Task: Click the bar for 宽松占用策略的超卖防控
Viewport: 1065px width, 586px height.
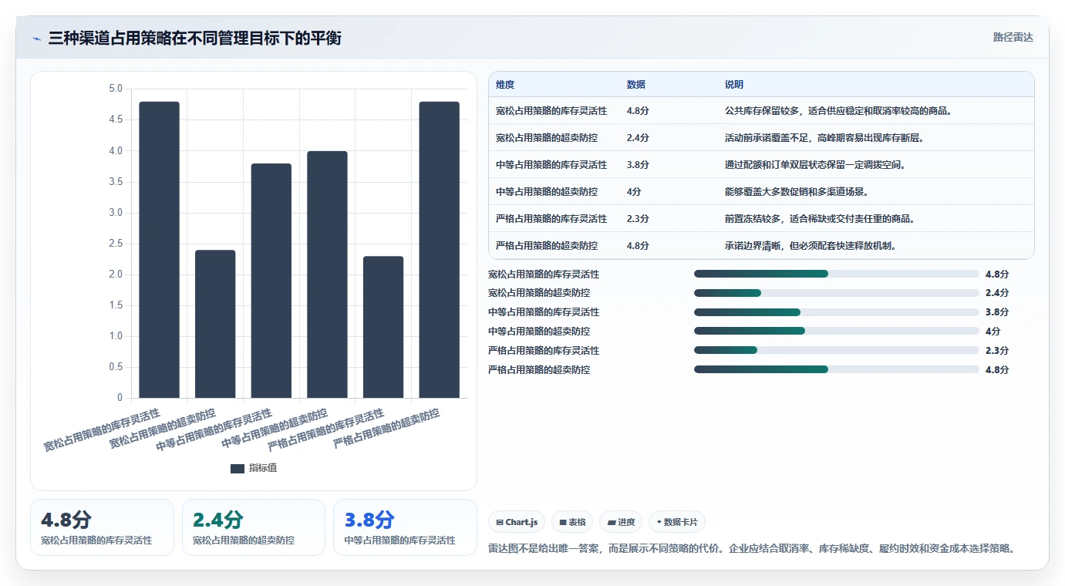Action: click(x=215, y=324)
